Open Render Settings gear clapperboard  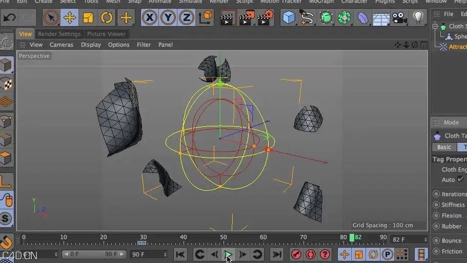pos(265,17)
